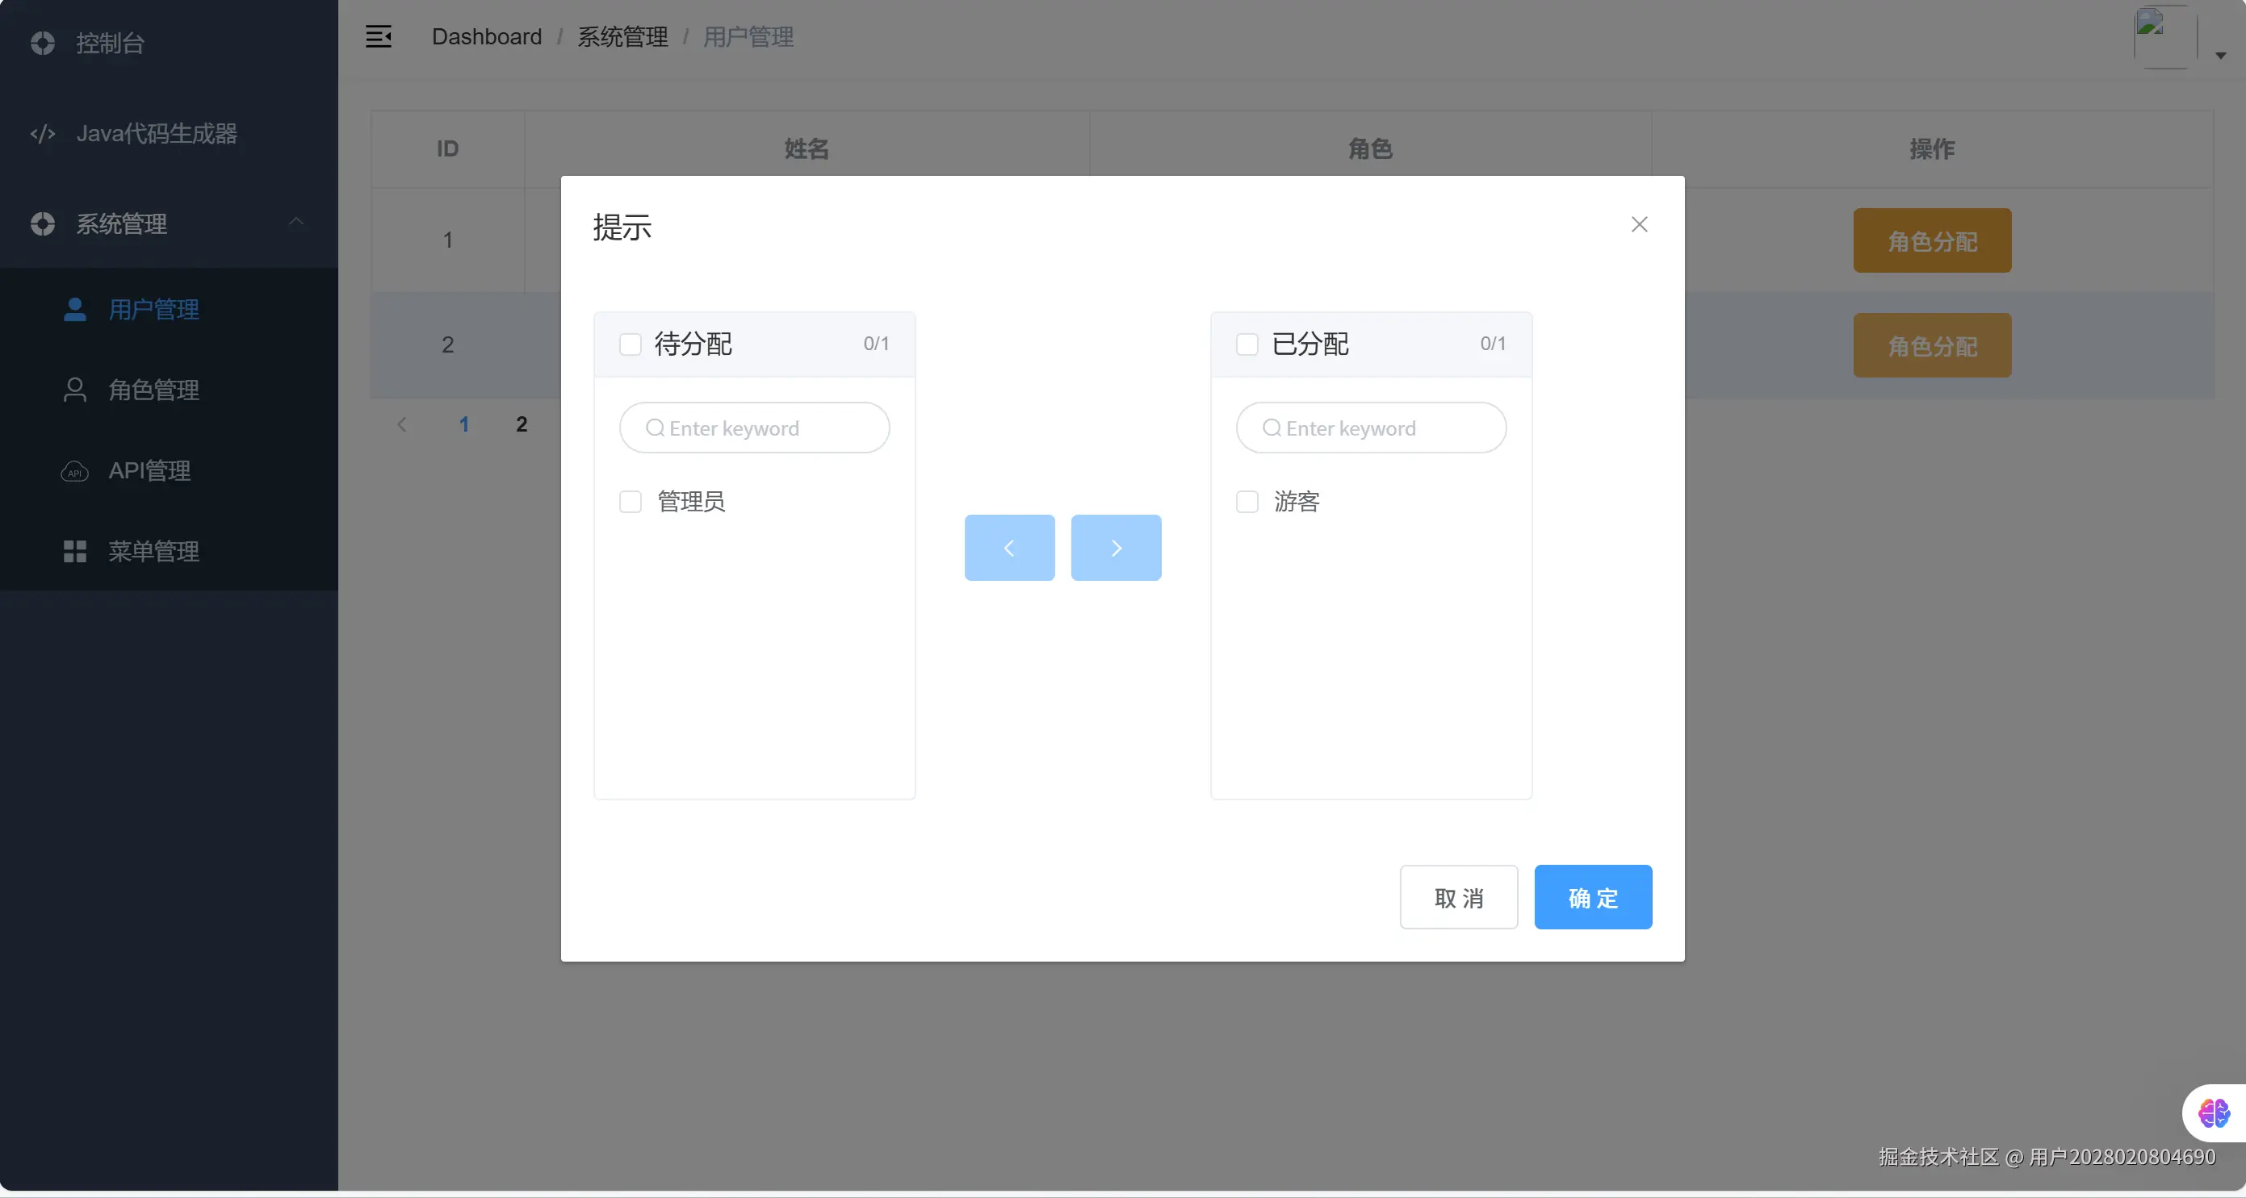Click the 菜单管理 grid icon
This screenshot has width=2246, height=1198.
(x=75, y=552)
